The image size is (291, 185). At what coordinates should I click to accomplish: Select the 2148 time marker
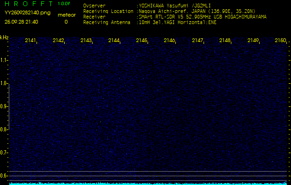(225, 41)
